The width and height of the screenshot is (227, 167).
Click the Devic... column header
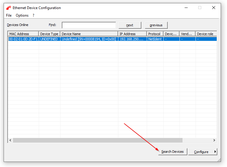tap(171, 34)
